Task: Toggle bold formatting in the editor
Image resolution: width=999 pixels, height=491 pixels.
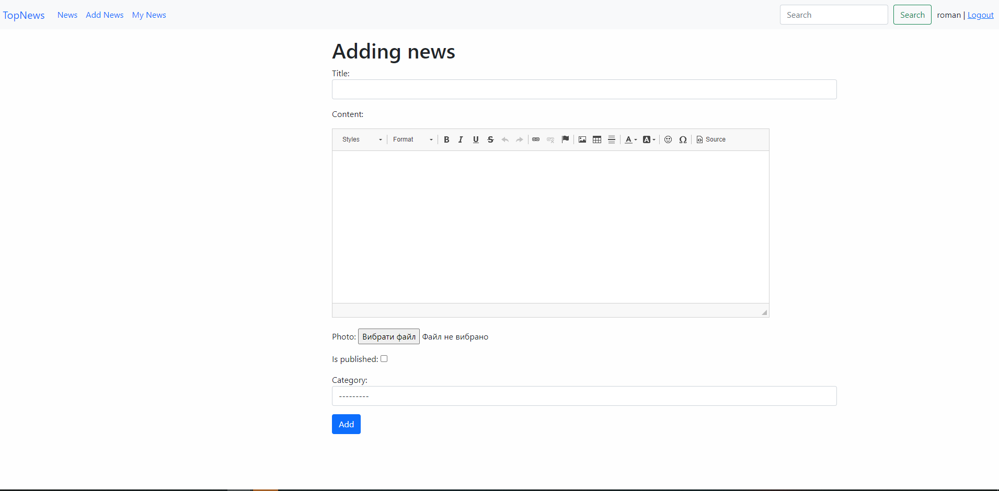Action: [446, 139]
